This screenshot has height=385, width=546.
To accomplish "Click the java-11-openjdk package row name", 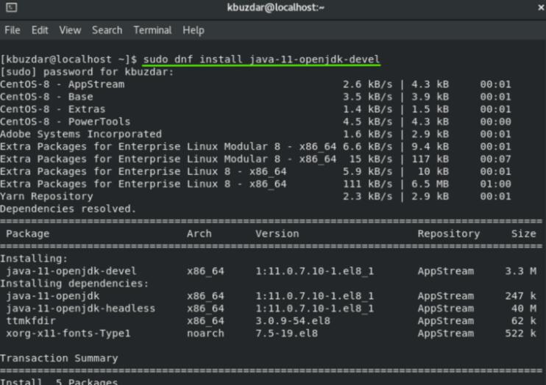I will [52, 296].
